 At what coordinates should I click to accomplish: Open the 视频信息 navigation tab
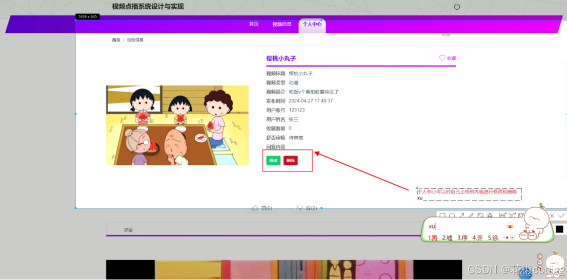coord(281,24)
